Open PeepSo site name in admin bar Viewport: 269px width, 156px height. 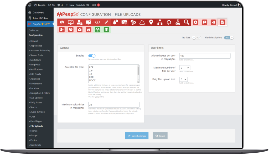tap(40, 5)
